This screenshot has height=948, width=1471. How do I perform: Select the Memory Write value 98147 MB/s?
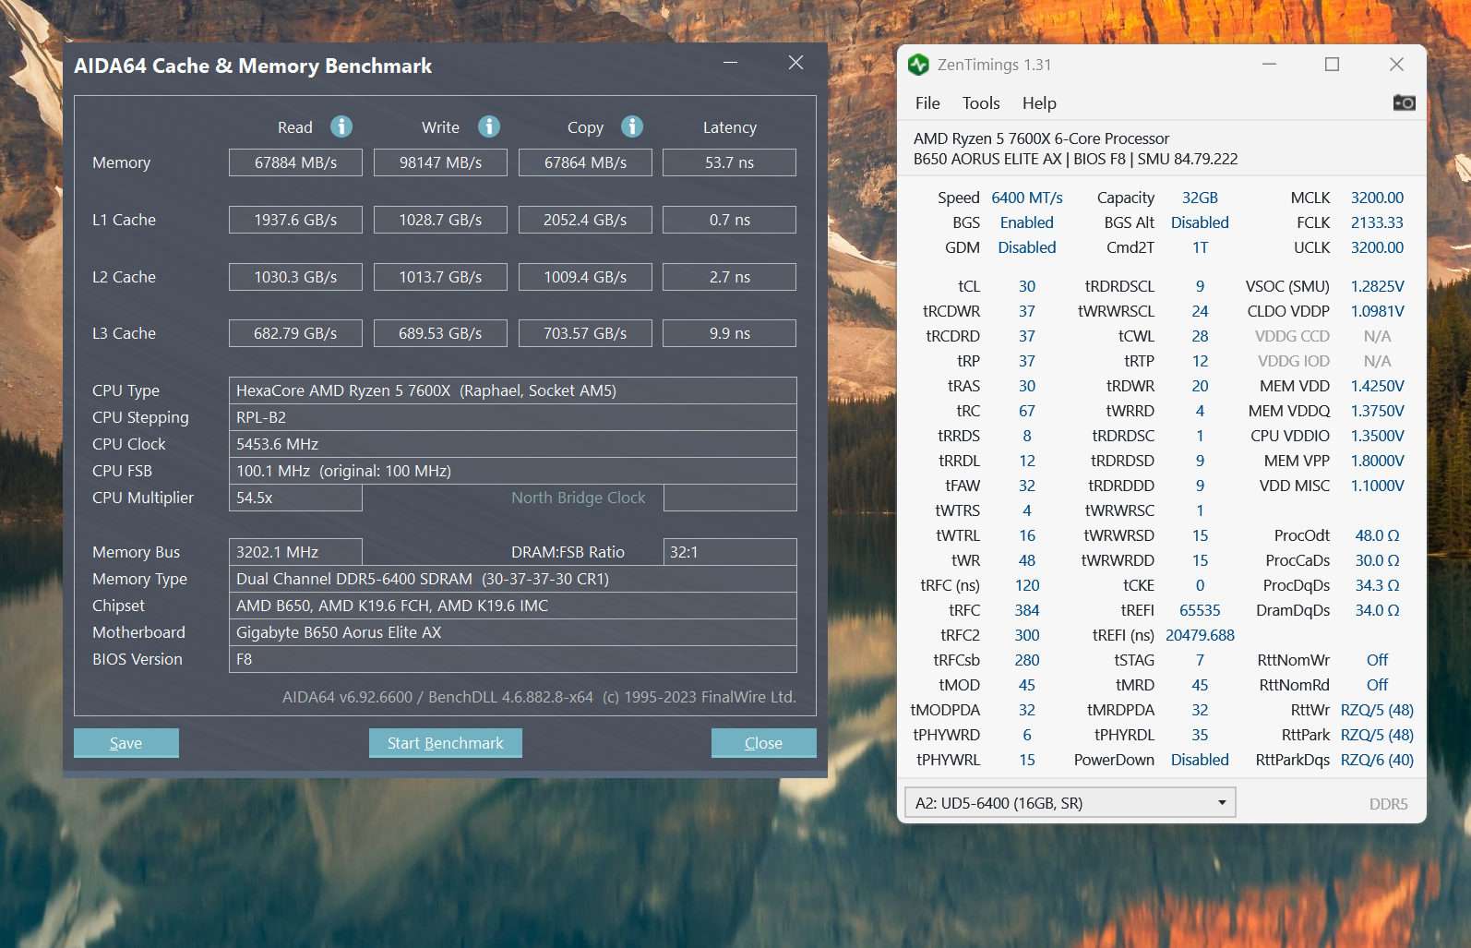440,162
